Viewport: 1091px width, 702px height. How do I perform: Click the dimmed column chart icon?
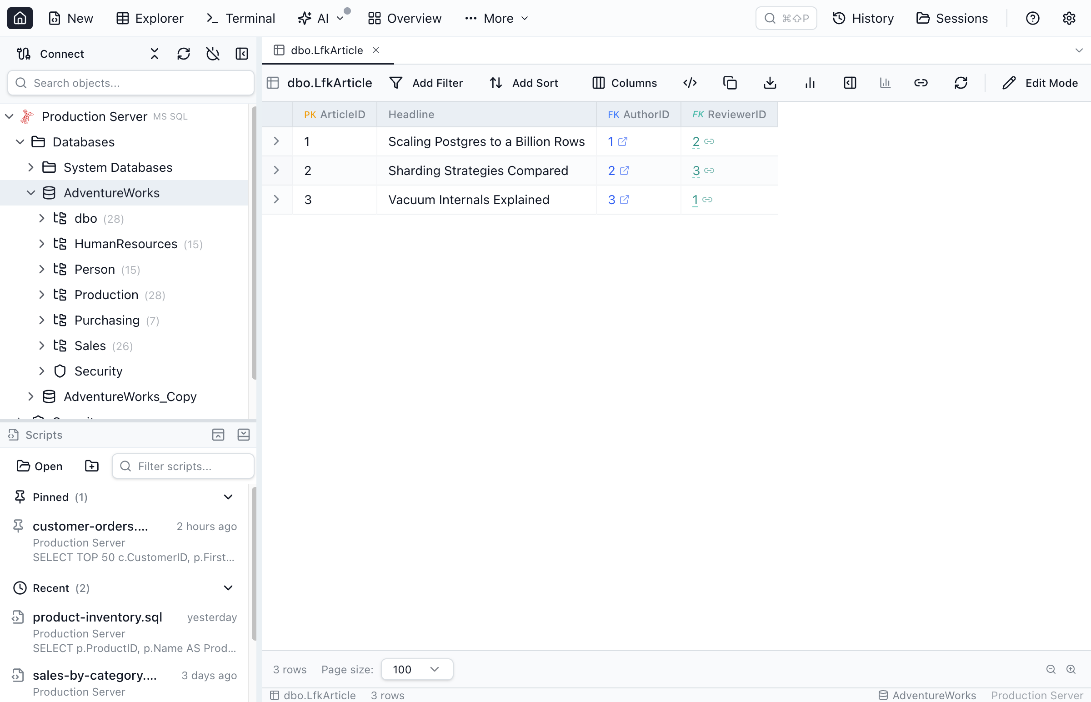(885, 83)
